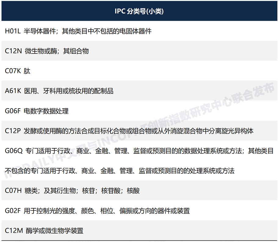Select the line starting with G06Q 专门适用于行政
The image size is (278, 242).
coord(139,151)
